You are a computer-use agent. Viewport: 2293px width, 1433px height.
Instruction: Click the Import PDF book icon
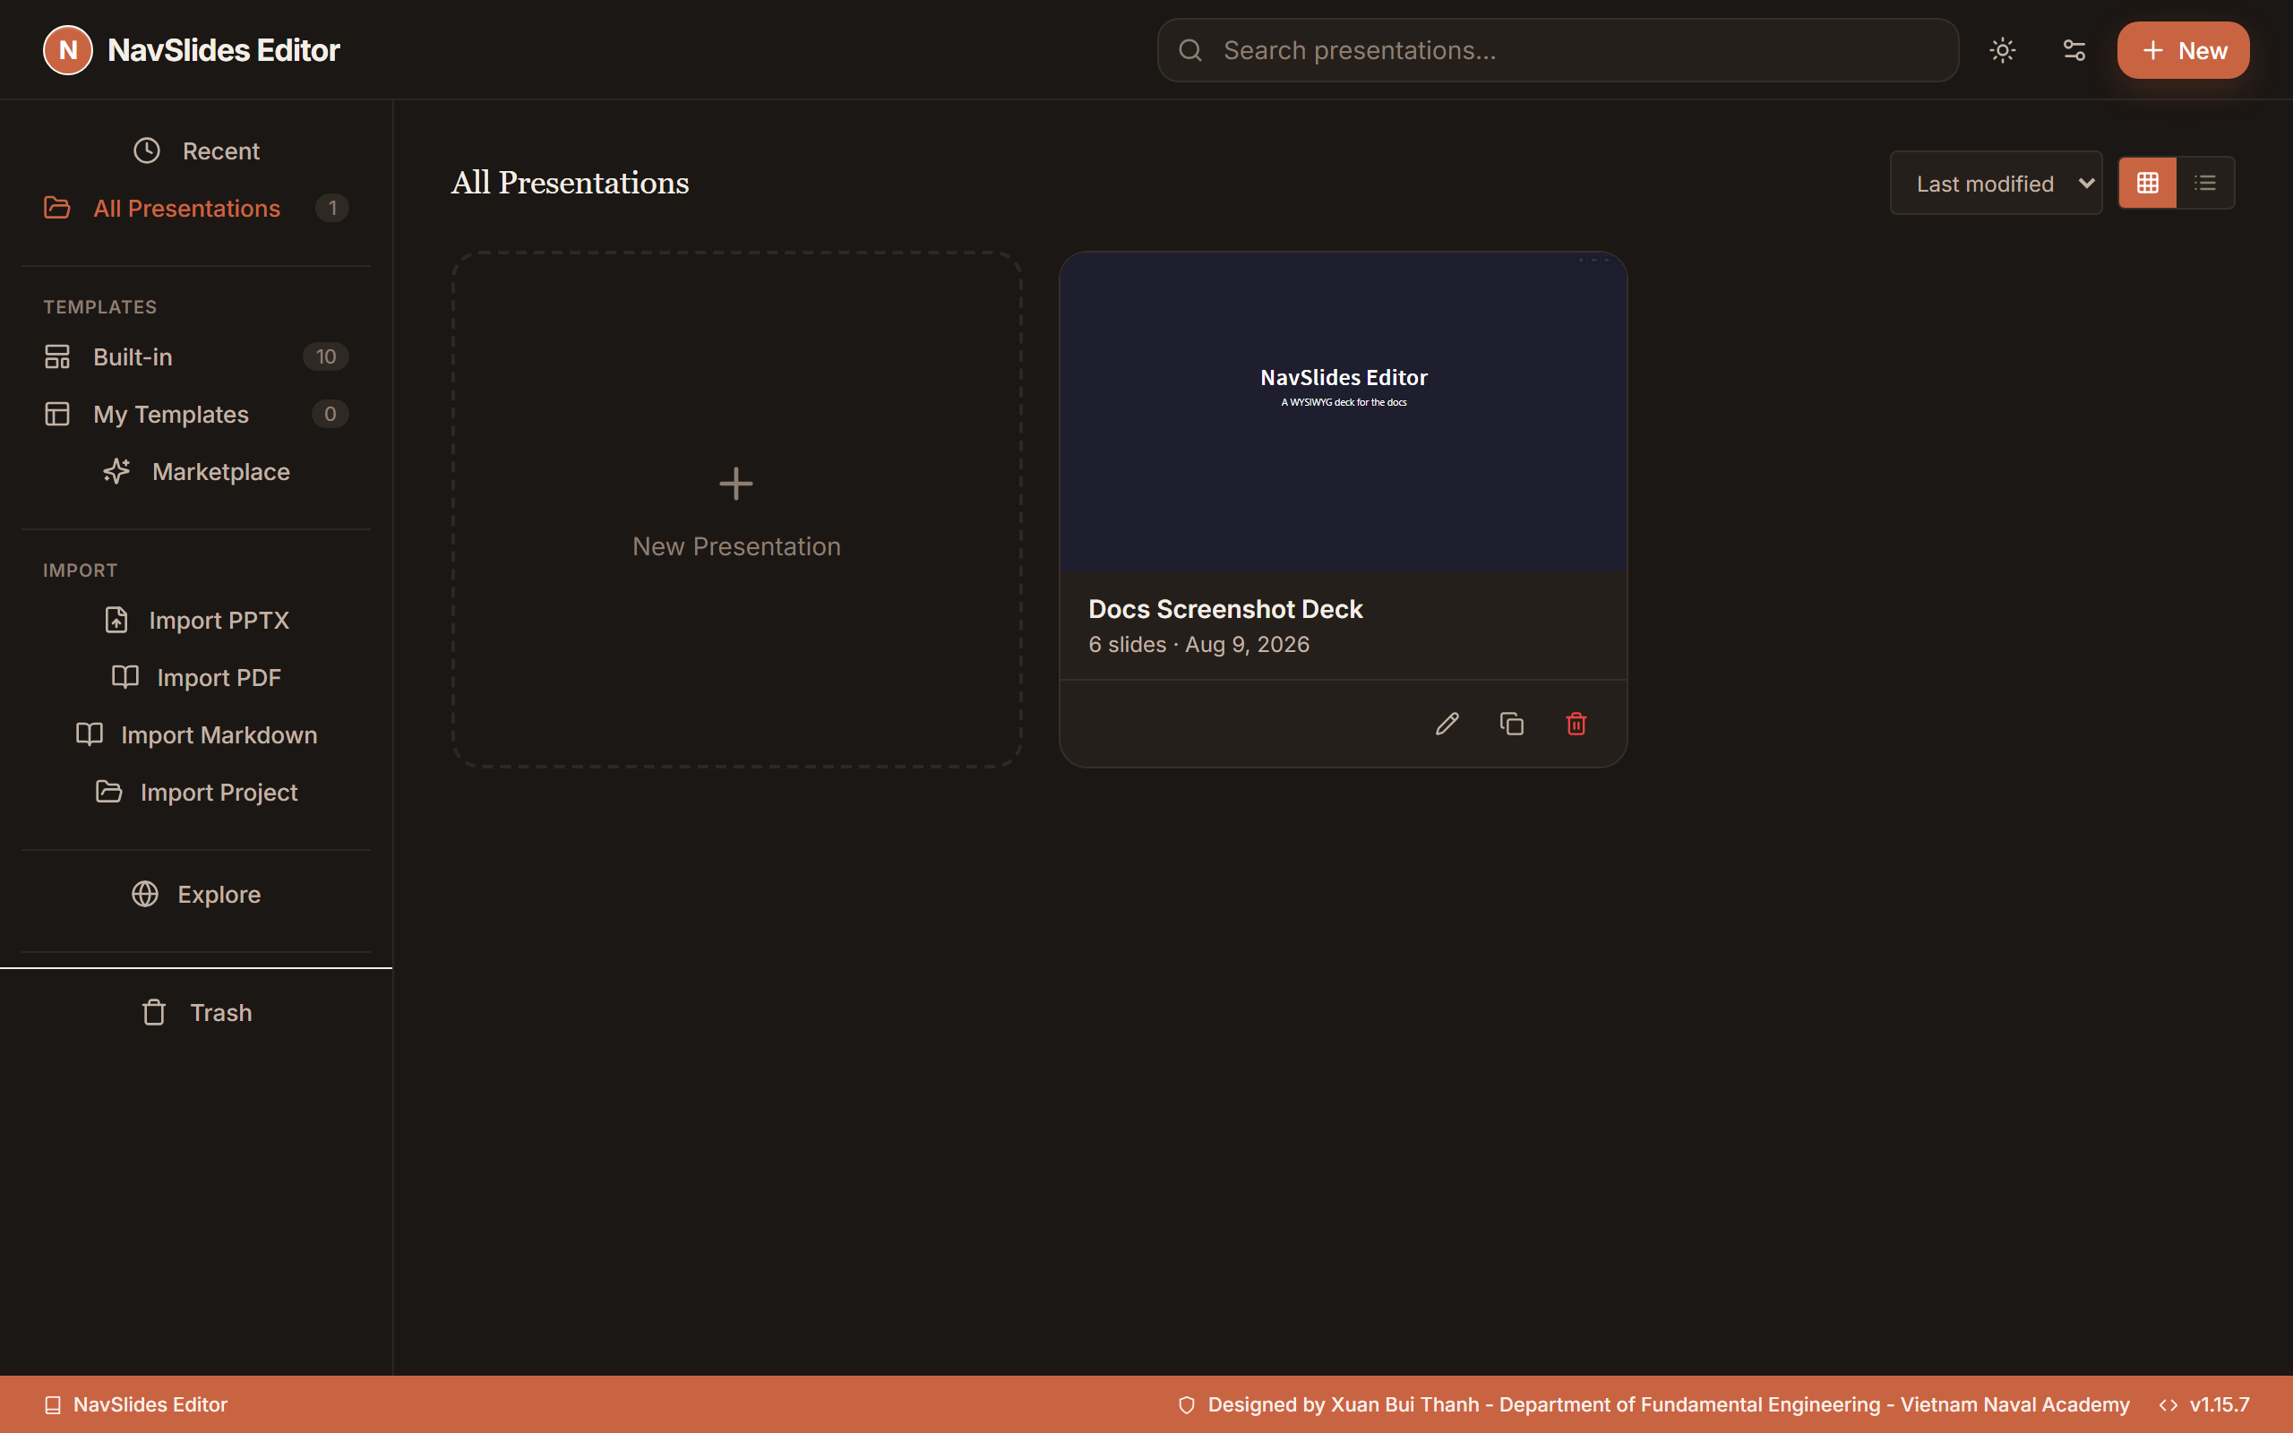click(x=125, y=677)
